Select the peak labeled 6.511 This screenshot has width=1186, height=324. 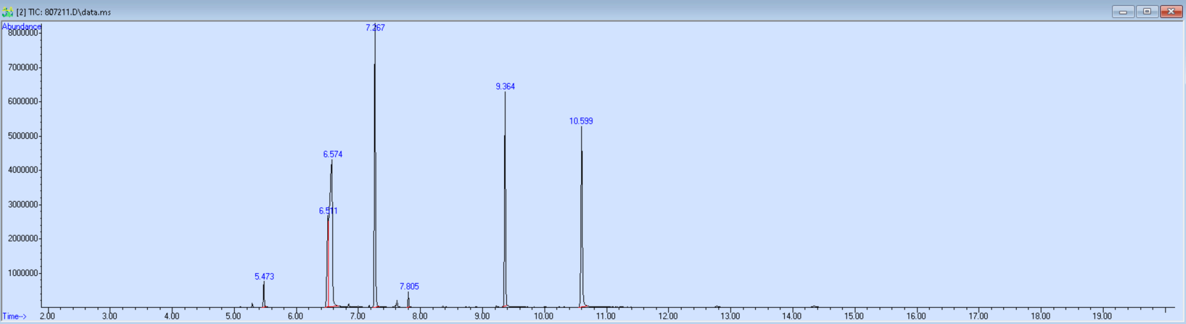pyautogui.click(x=328, y=211)
